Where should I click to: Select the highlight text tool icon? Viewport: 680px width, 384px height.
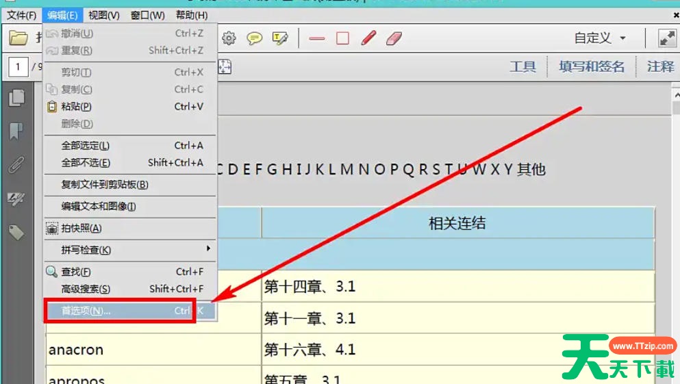coord(280,38)
